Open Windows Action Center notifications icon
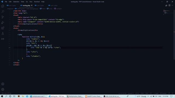Image resolution: width=175 pixels, height=98 pixels. pos(171,96)
